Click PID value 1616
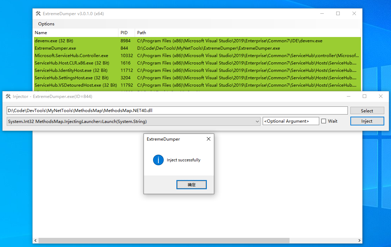Viewport: 391px width, 247px height. [126, 63]
